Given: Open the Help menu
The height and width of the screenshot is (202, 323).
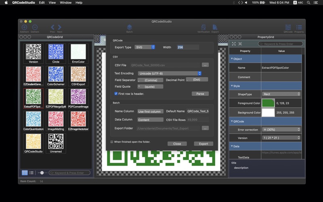Looking at the screenshot, I should 79,3.
